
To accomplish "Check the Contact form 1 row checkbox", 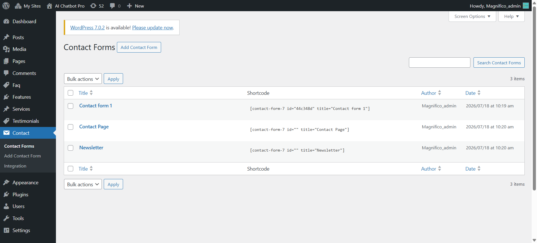I will tap(70, 106).
